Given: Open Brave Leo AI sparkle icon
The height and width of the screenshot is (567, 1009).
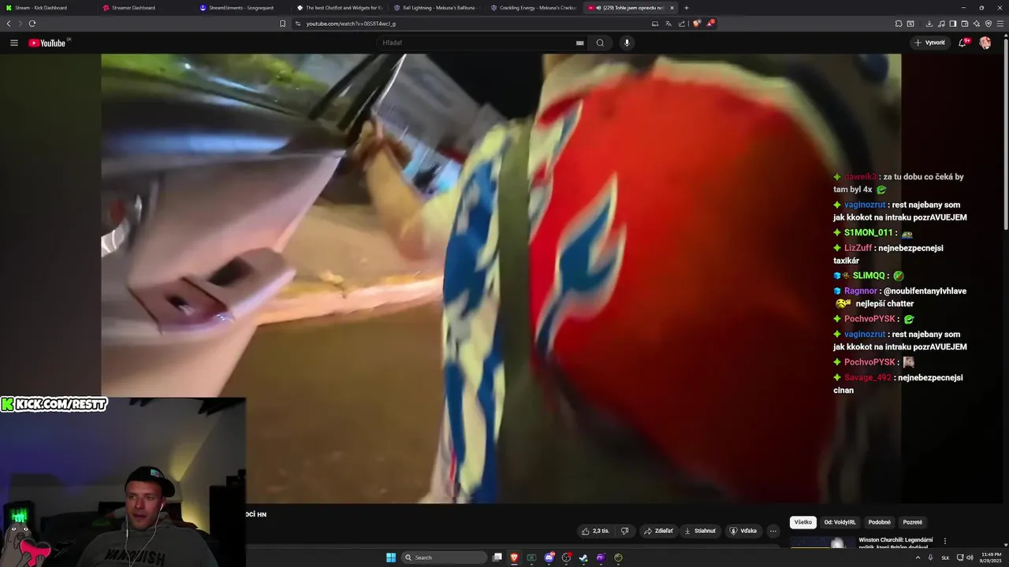Looking at the screenshot, I should [977, 24].
